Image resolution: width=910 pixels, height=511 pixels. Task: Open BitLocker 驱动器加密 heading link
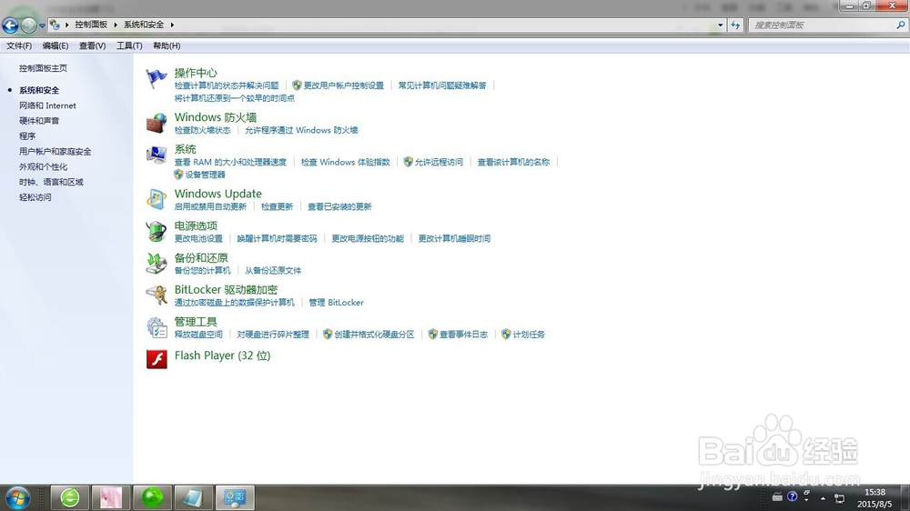(x=226, y=289)
